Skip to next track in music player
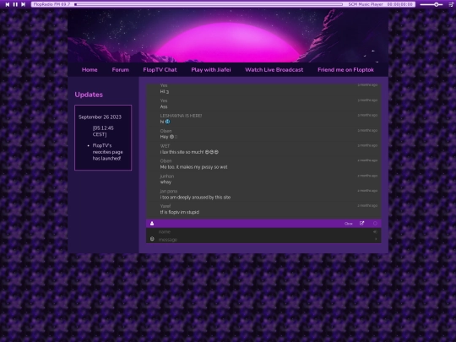456x342 pixels. click(x=24, y=4)
